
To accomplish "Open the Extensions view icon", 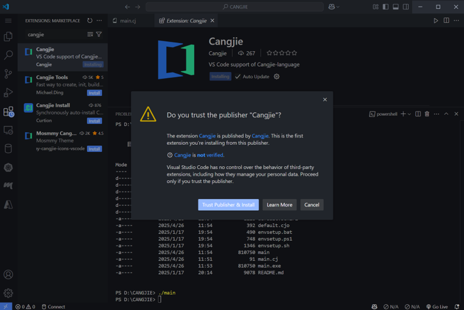I will pos(8,112).
